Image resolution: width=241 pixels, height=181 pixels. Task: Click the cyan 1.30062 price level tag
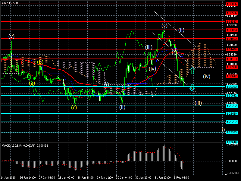(232, 96)
